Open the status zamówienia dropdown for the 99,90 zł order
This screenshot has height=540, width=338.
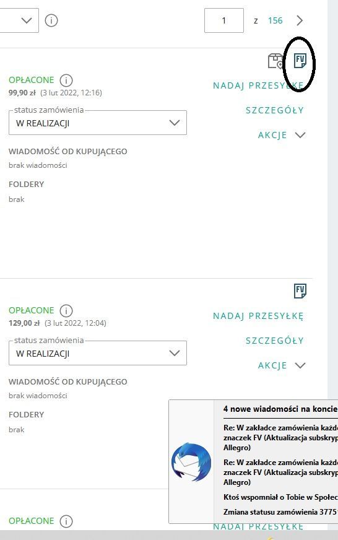[x=98, y=123]
